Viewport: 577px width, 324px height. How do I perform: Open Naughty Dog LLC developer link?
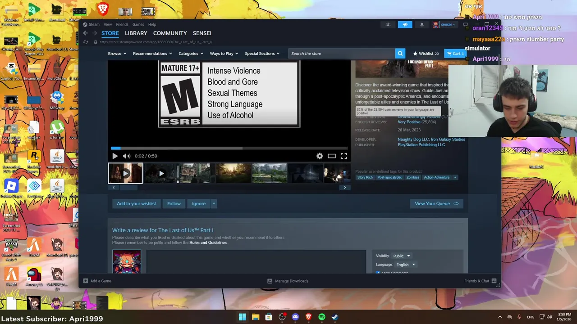413,139
